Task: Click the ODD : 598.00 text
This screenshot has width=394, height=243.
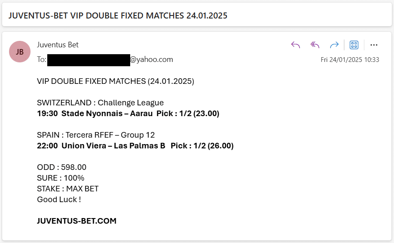Action: (61, 167)
